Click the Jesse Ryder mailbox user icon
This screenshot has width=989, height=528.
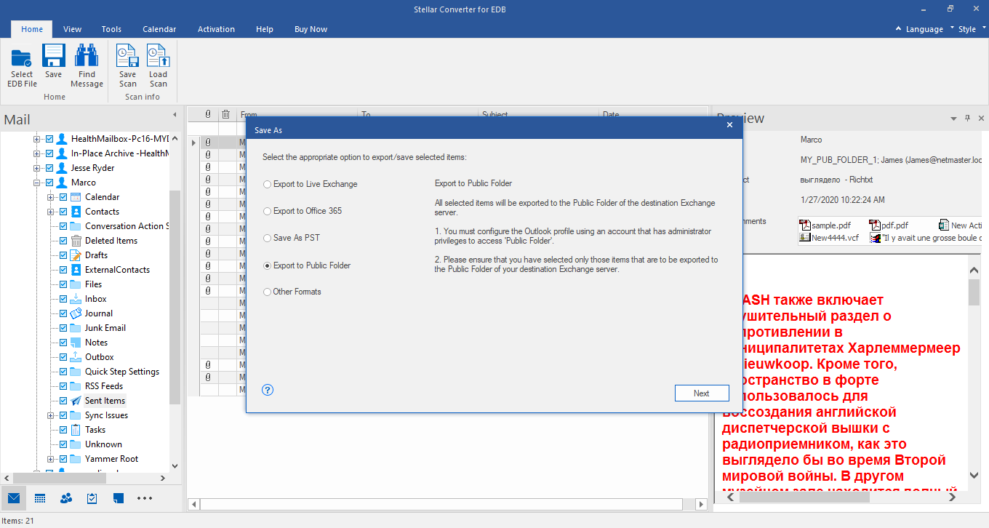point(62,167)
